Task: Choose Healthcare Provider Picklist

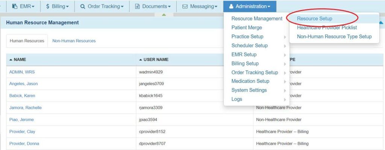Action: pyautogui.click(x=327, y=27)
